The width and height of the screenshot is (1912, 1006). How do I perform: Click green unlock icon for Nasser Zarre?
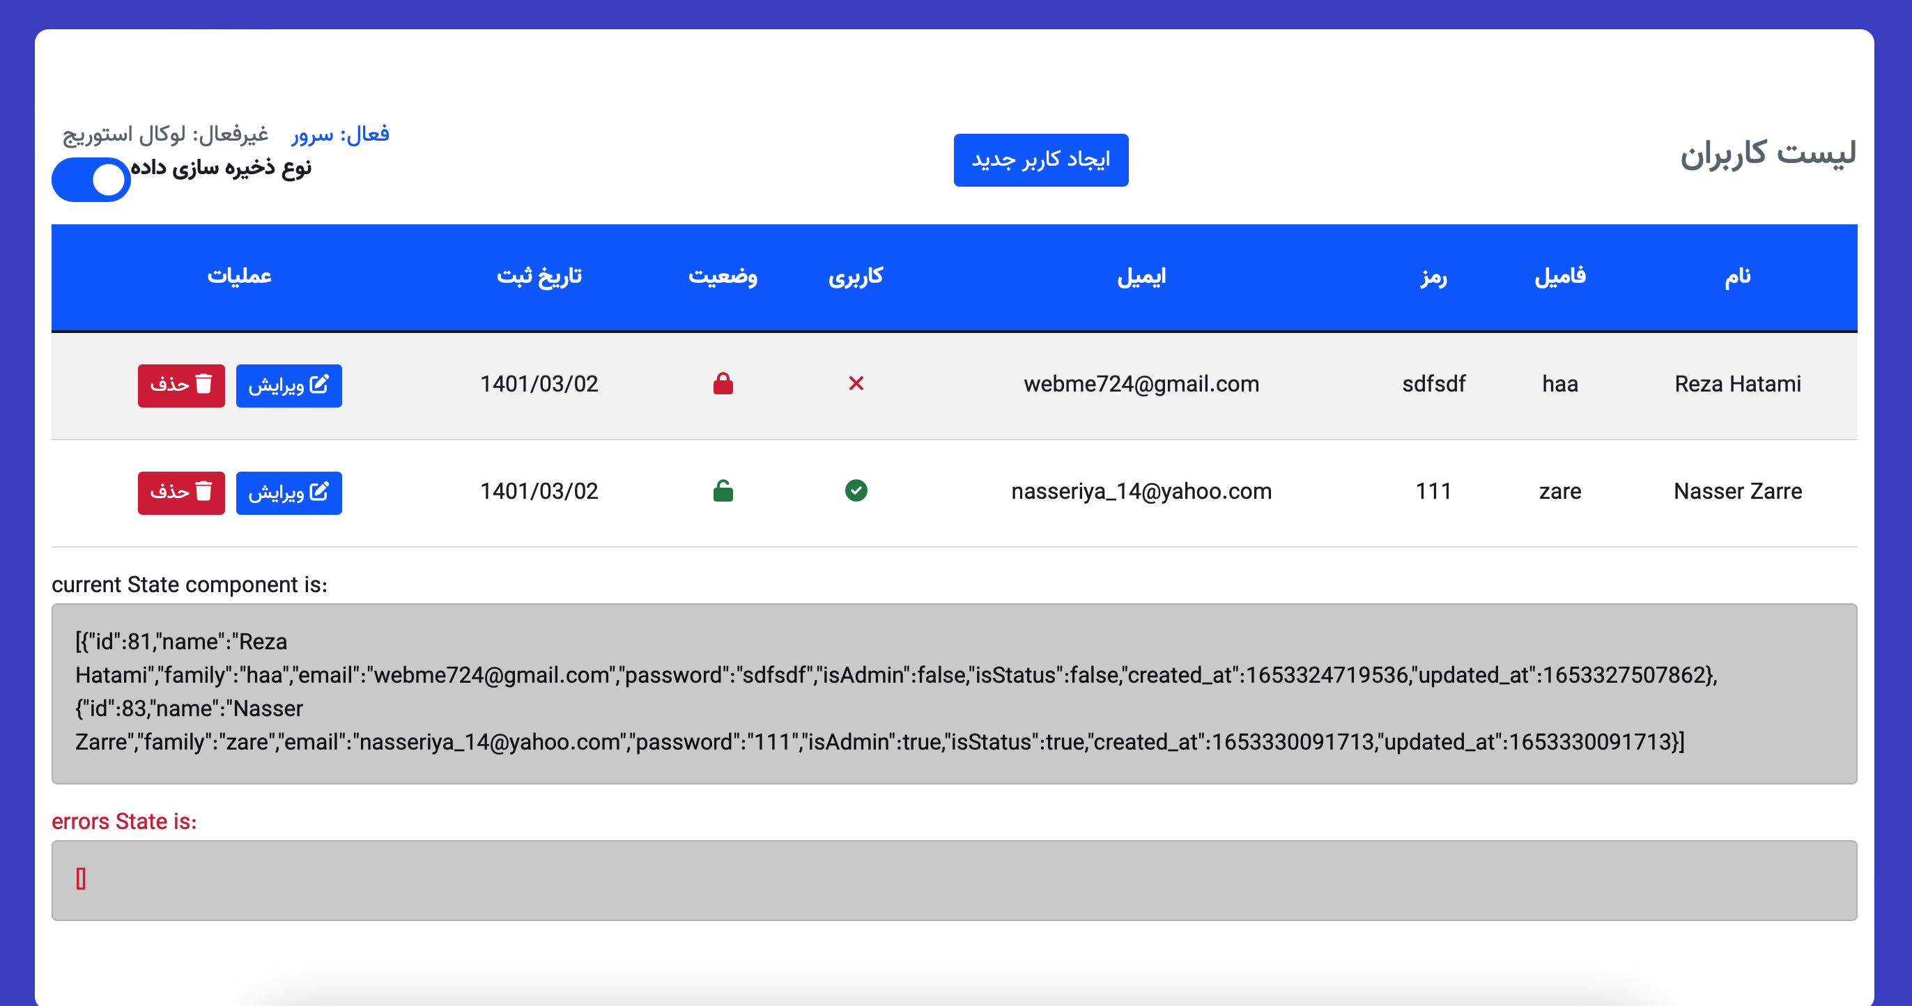click(723, 491)
